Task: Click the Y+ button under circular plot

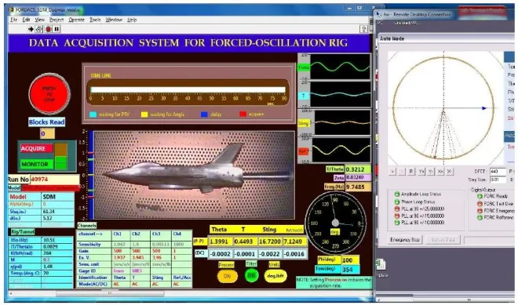Action: pyautogui.click(x=421, y=172)
